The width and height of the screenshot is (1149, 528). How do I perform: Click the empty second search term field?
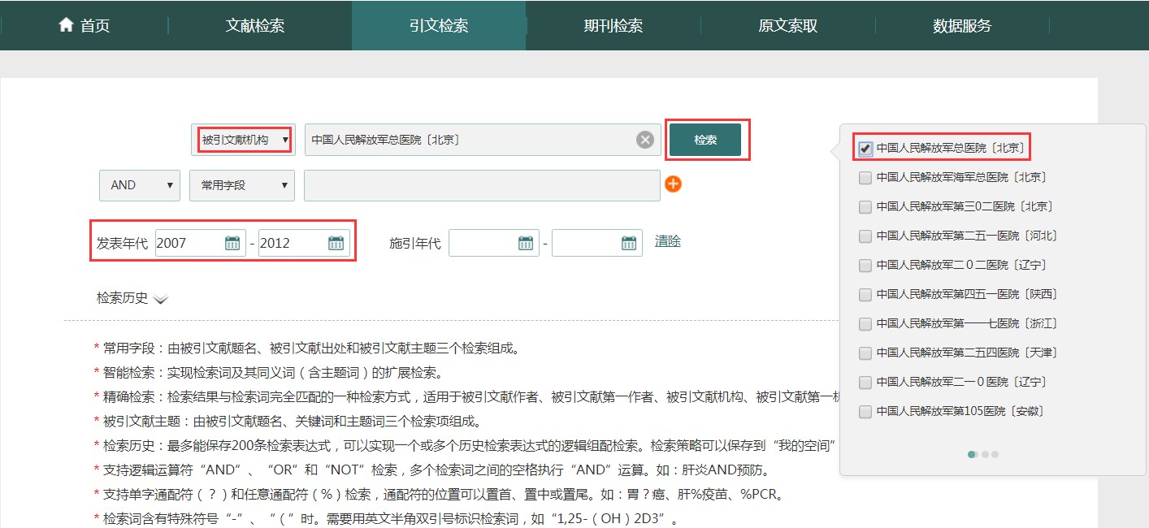481,185
